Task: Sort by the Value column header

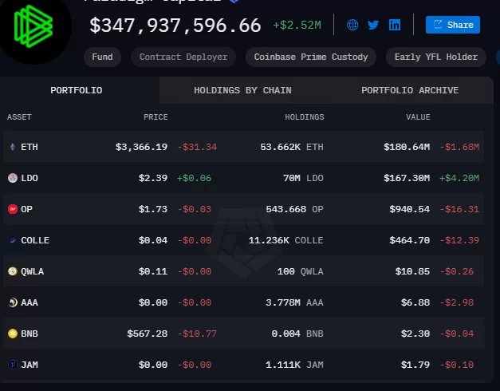Action: point(418,117)
